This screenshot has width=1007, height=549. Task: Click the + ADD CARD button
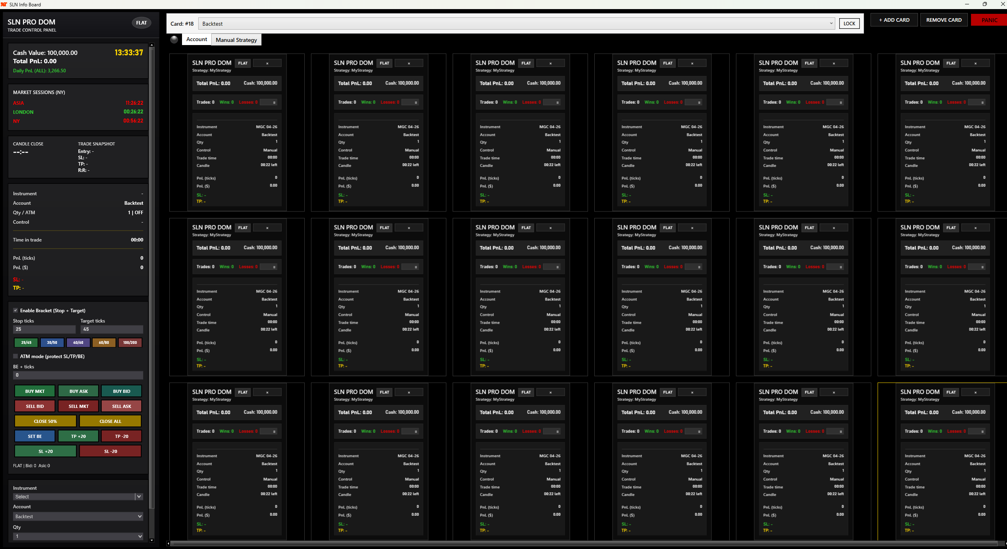[x=894, y=20]
